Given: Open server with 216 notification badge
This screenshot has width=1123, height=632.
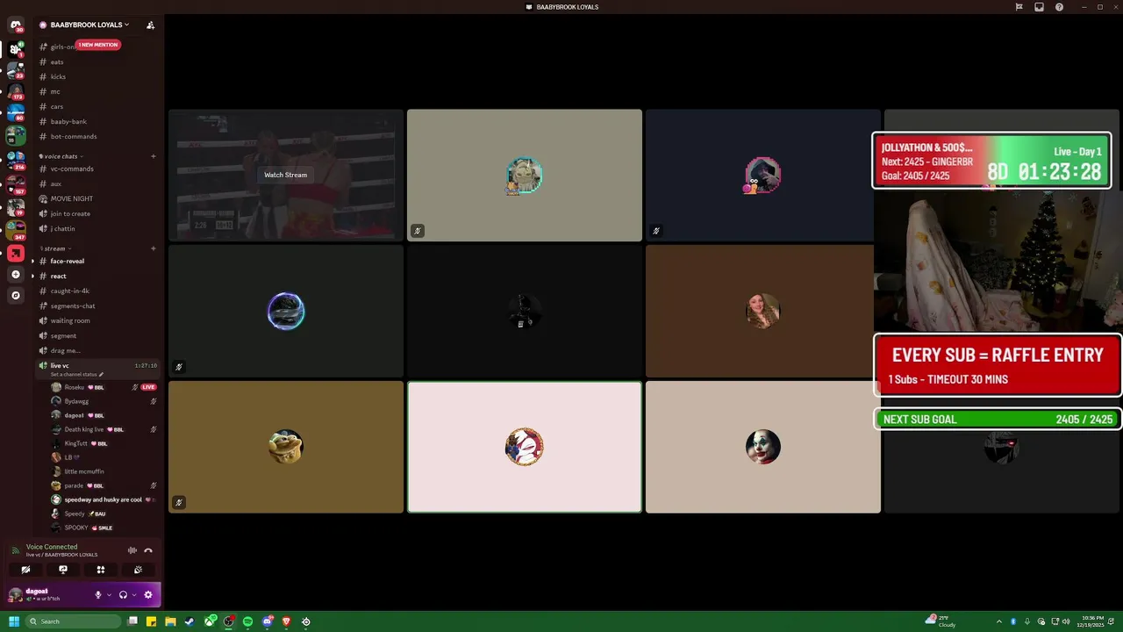Looking at the screenshot, I should pyautogui.click(x=16, y=161).
